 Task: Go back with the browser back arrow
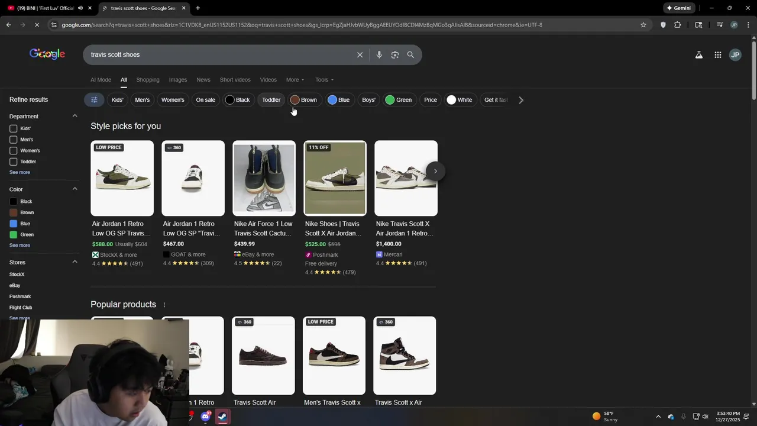[x=8, y=25]
